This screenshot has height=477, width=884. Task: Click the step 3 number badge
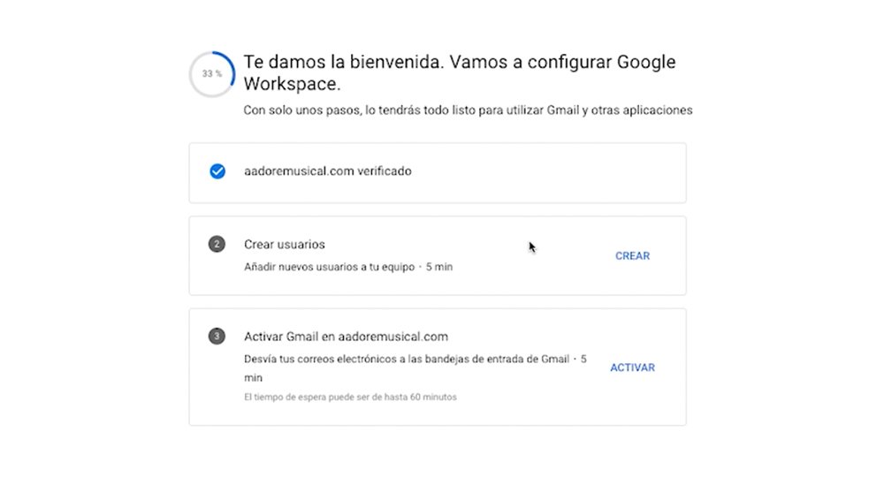[x=217, y=337]
